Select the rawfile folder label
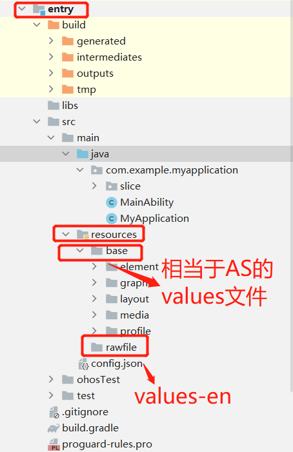The width and height of the screenshot is (293, 452). pos(121,348)
